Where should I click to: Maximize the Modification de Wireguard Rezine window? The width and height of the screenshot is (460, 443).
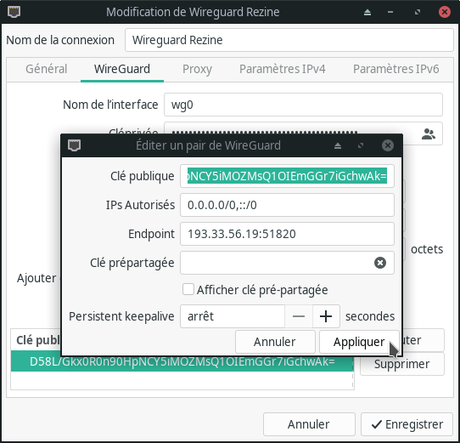(418, 12)
